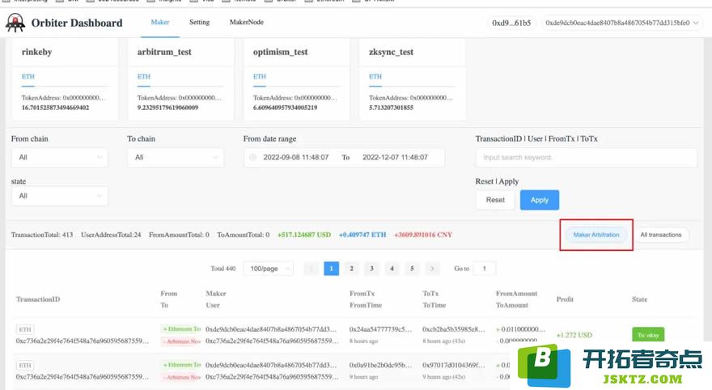Click ETH tag in second transaction row
Image resolution: width=712 pixels, height=390 pixels.
pyautogui.click(x=25, y=366)
